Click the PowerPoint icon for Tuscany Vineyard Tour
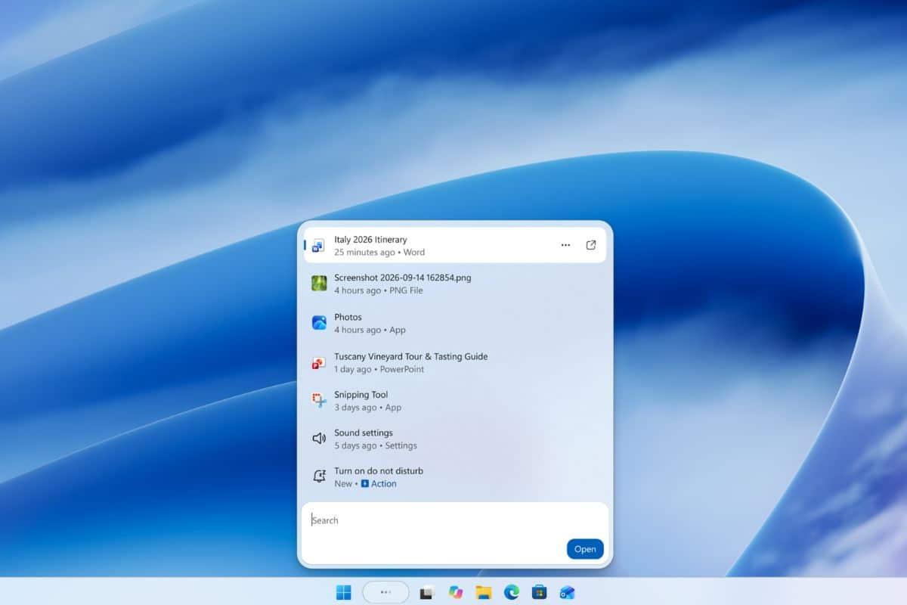 click(319, 363)
